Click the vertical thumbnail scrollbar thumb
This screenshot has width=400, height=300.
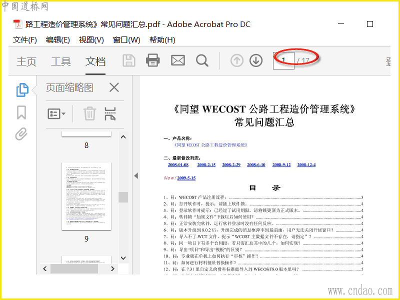[x=123, y=197]
